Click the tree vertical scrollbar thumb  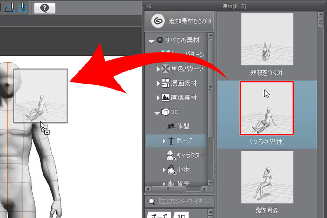(211, 88)
